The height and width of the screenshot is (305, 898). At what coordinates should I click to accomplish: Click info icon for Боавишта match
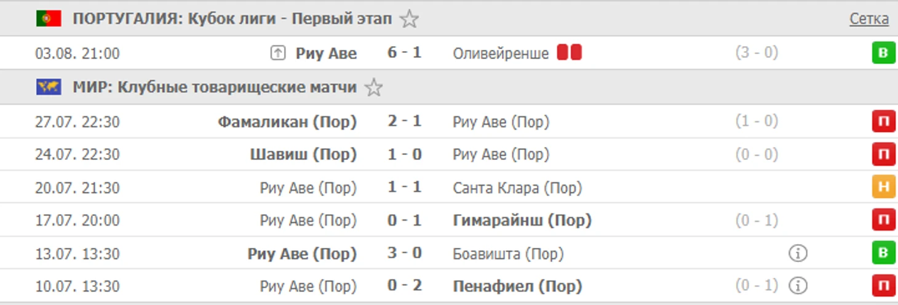[x=798, y=253]
